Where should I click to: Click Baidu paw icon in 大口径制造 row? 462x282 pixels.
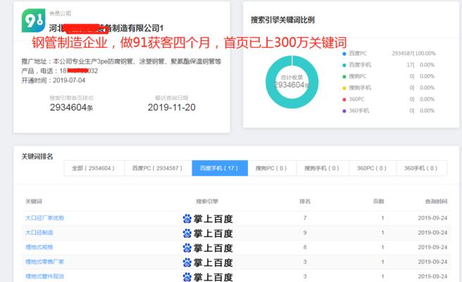tap(187, 233)
